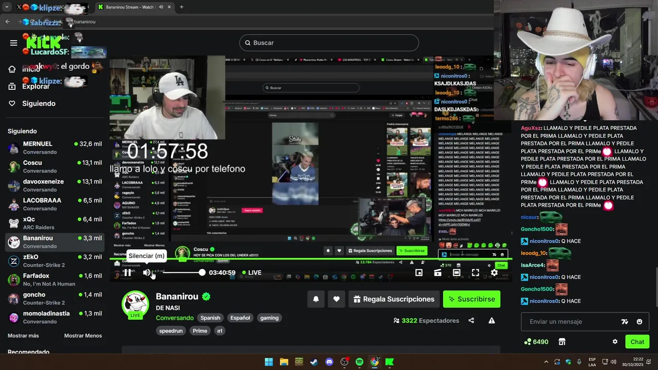658x370 pixels.
Task: Mute the stream with the speaker icon
Action: (x=147, y=272)
